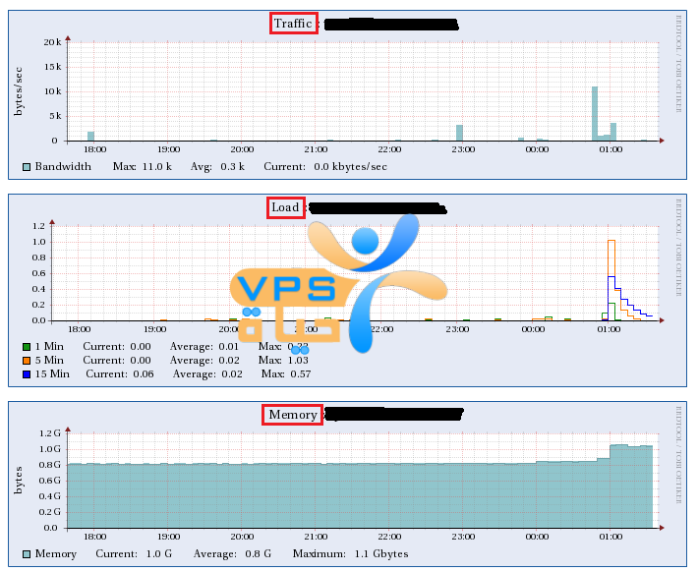Click the 22:00 time label in Memory graph
This screenshot has height=572, width=698.
tap(389, 537)
